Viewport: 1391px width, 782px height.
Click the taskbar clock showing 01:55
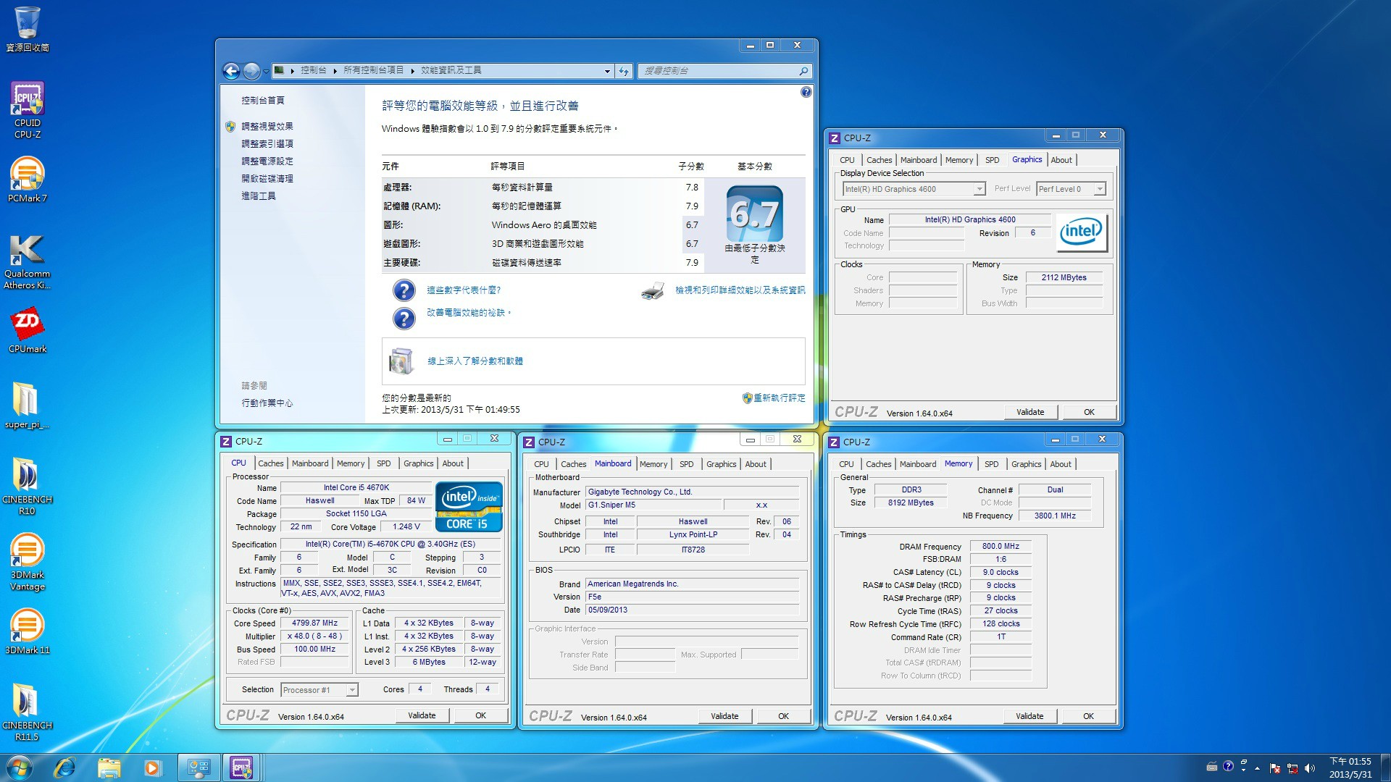pos(1350,768)
